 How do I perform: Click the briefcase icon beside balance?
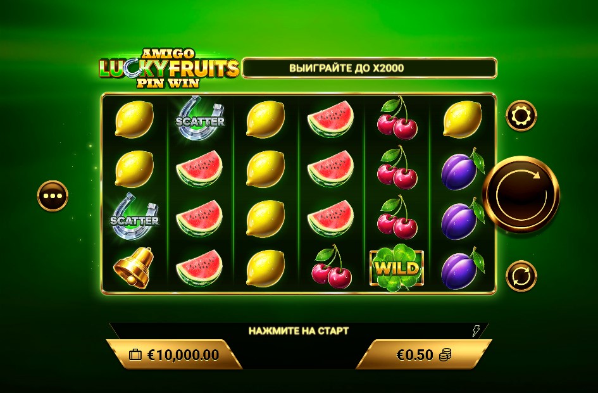point(135,355)
